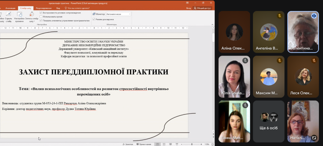Screen dimensions: 323x146
Task: Open the View ribbon tab
Action: point(58,8)
